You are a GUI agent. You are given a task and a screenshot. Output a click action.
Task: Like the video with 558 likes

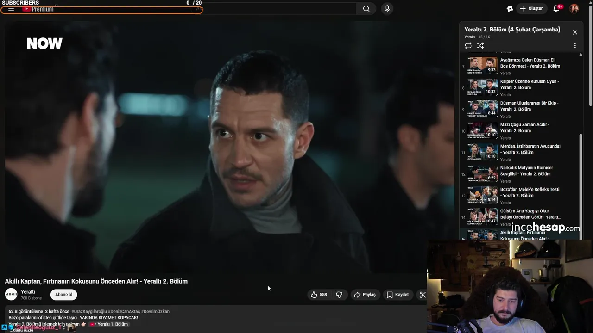319,295
